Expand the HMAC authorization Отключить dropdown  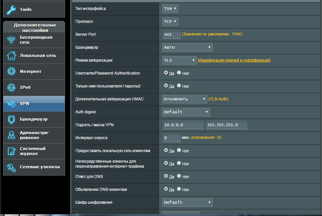[x=185, y=99]
